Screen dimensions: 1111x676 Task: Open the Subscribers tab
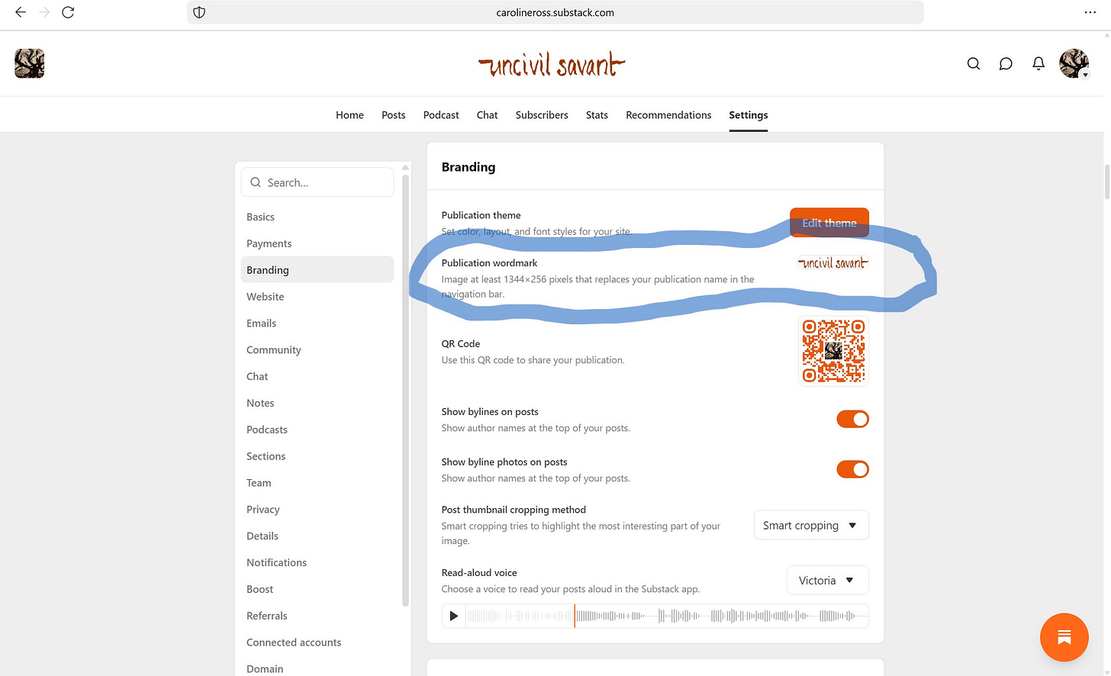pos(542,115)
